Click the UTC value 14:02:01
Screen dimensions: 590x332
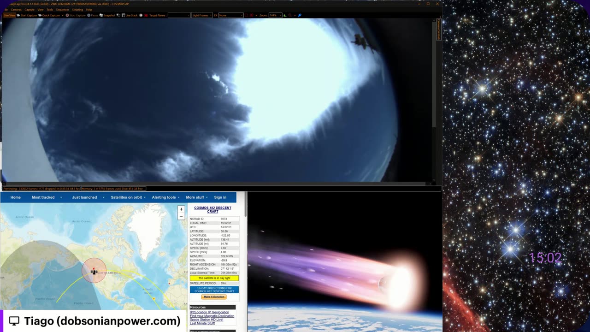(226, 227)
